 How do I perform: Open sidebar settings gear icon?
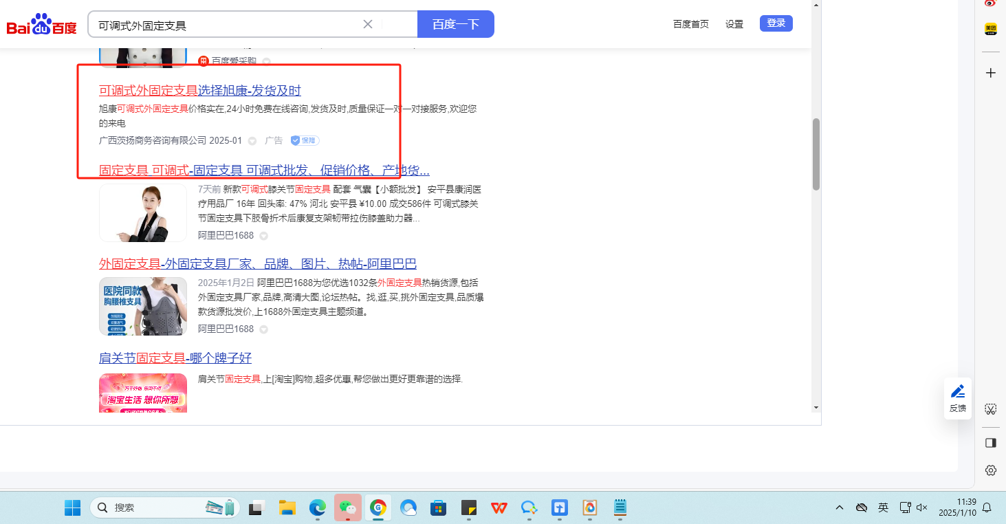click(990, 470)
